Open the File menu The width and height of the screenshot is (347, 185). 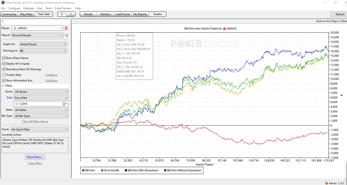[3, 8]
